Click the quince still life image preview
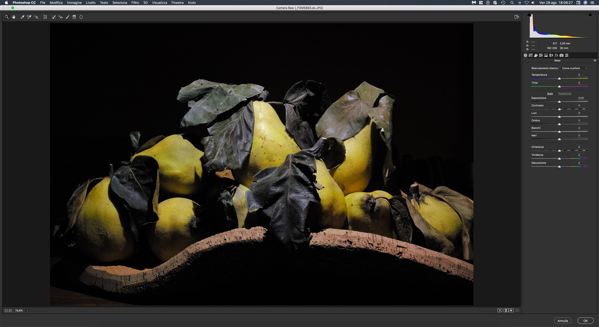The width and height of the screenshot is (599, 327). pos(262,164)
